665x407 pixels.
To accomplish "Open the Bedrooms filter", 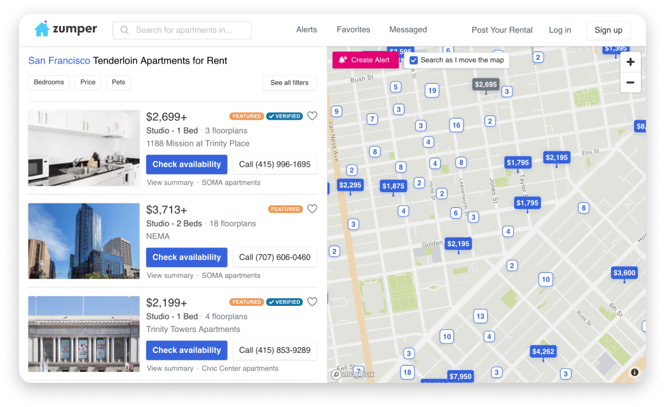I will pyautogui.click(x=48, y=82).
